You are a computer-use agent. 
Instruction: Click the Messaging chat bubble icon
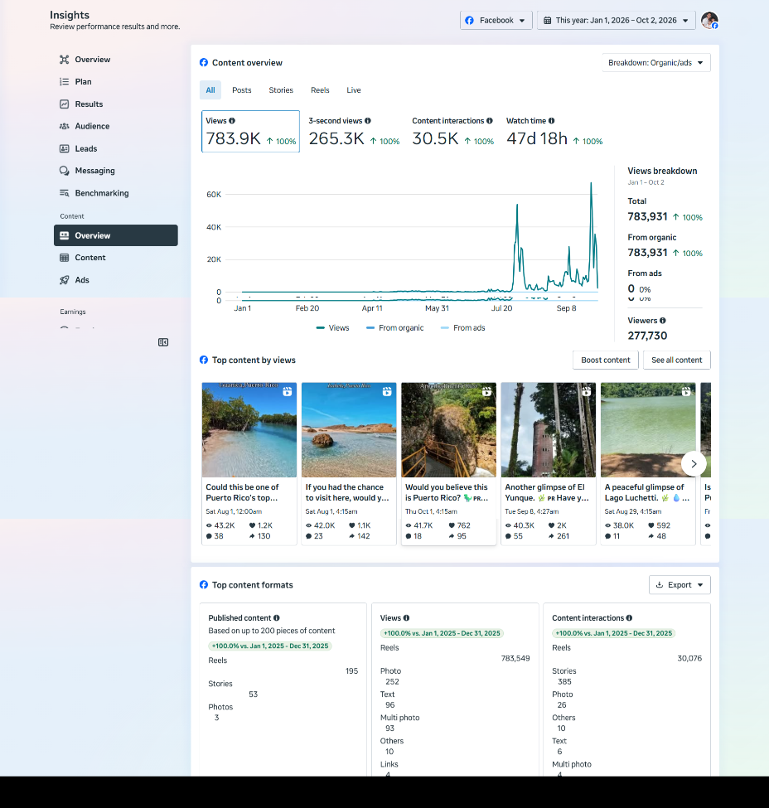click(x=65, y=171)
